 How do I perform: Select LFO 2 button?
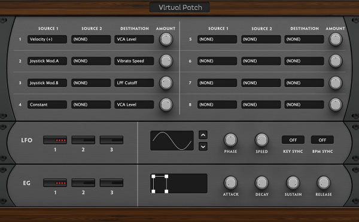click(x=83, y=140)
